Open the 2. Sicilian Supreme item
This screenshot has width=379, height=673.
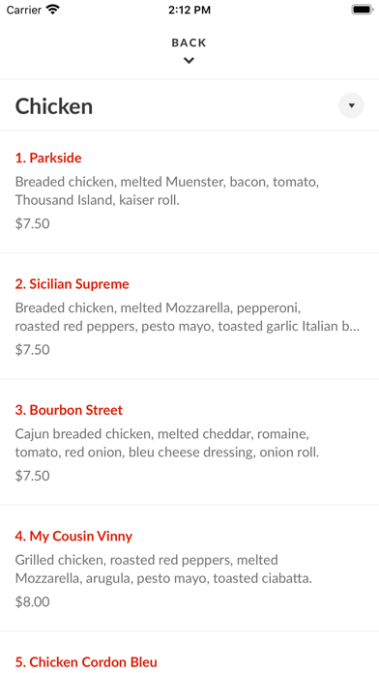[x=189, y=316]
